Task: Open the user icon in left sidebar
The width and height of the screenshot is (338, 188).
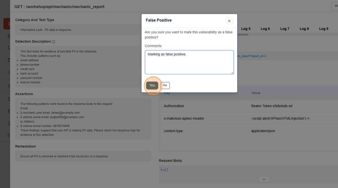Action: (x=9, y=86)
